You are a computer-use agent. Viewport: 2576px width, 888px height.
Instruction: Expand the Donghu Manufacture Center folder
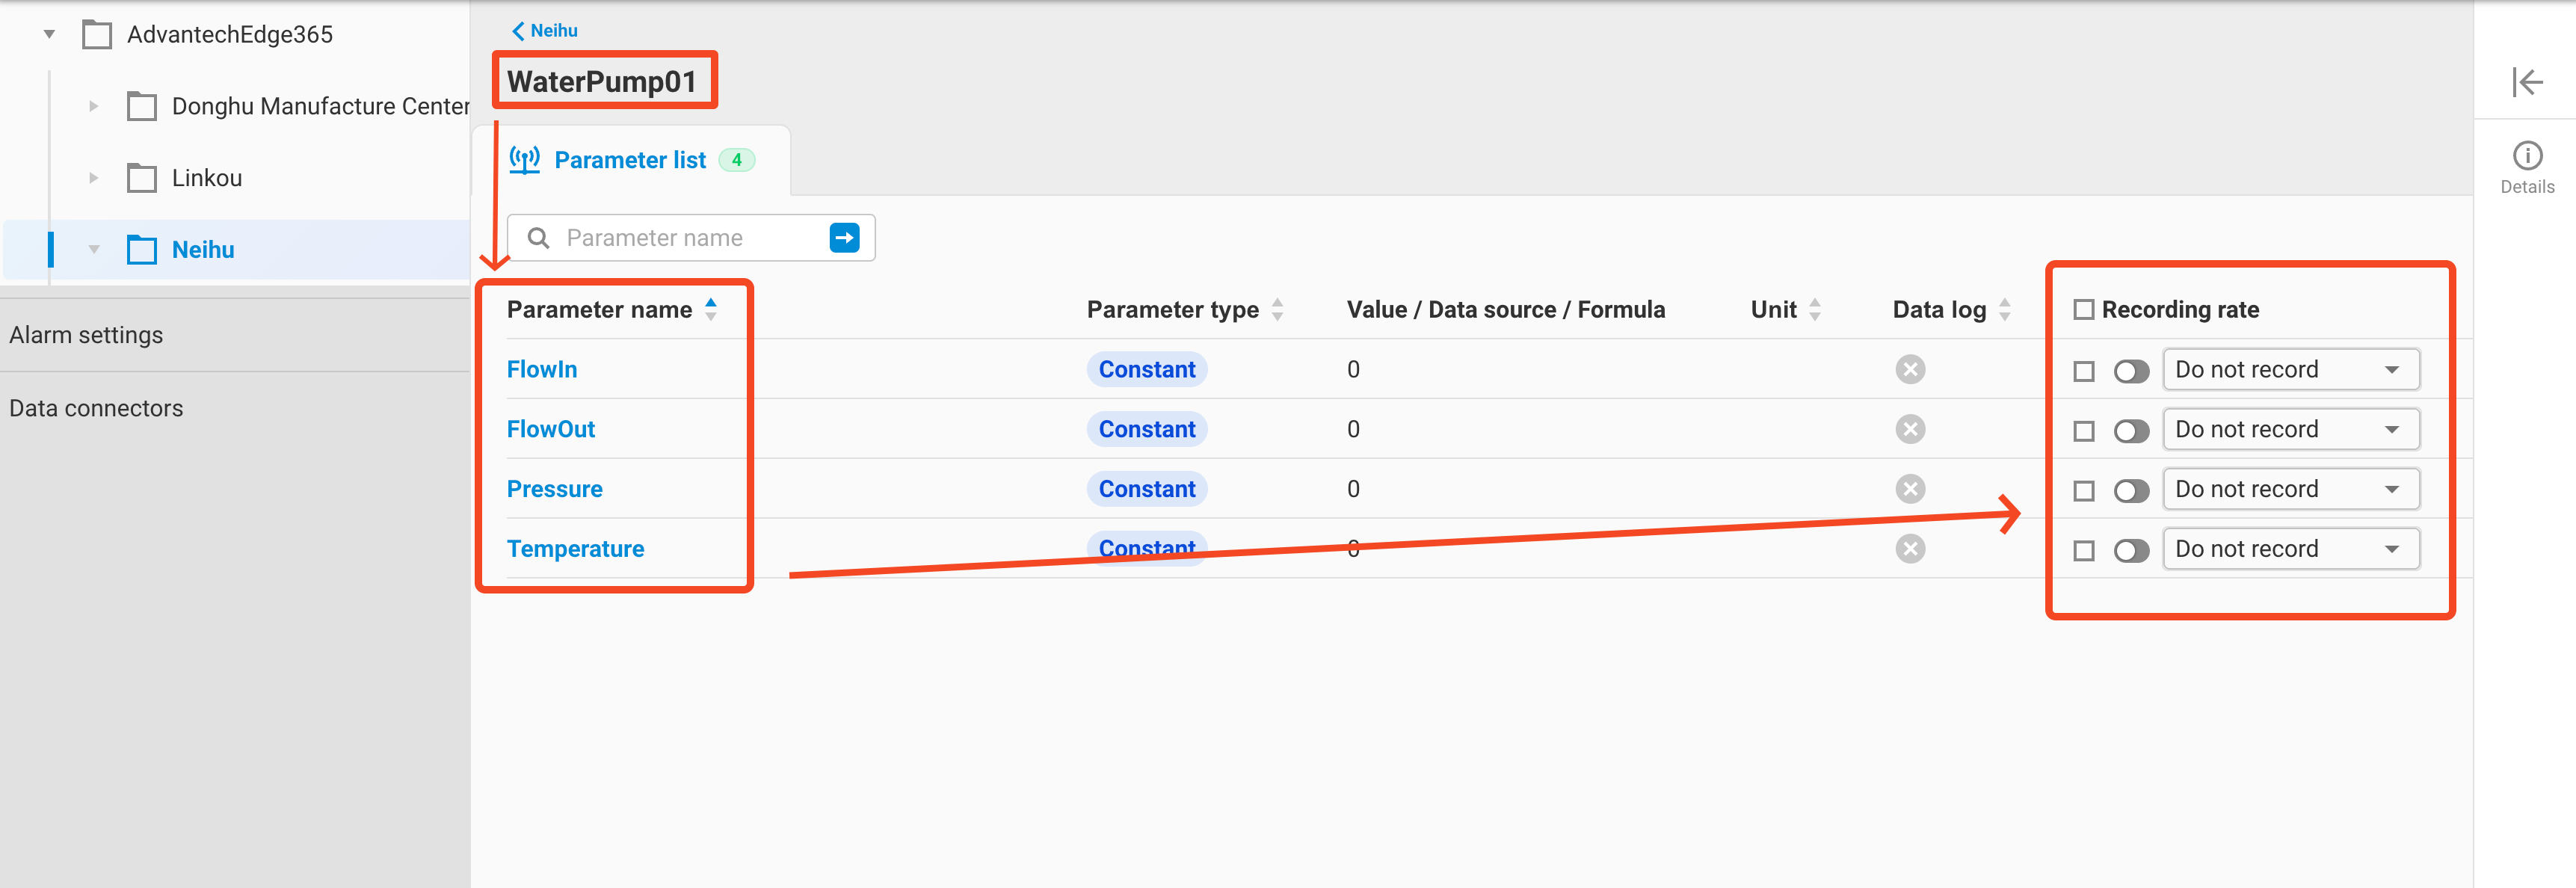pyautogui.click(x=93, y=106)
